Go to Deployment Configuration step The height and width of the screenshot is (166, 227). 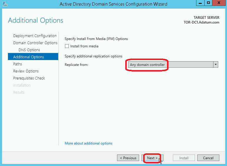tap(35, 36)
